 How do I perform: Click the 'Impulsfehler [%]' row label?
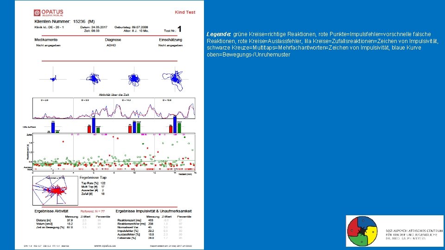pos(128,231)
